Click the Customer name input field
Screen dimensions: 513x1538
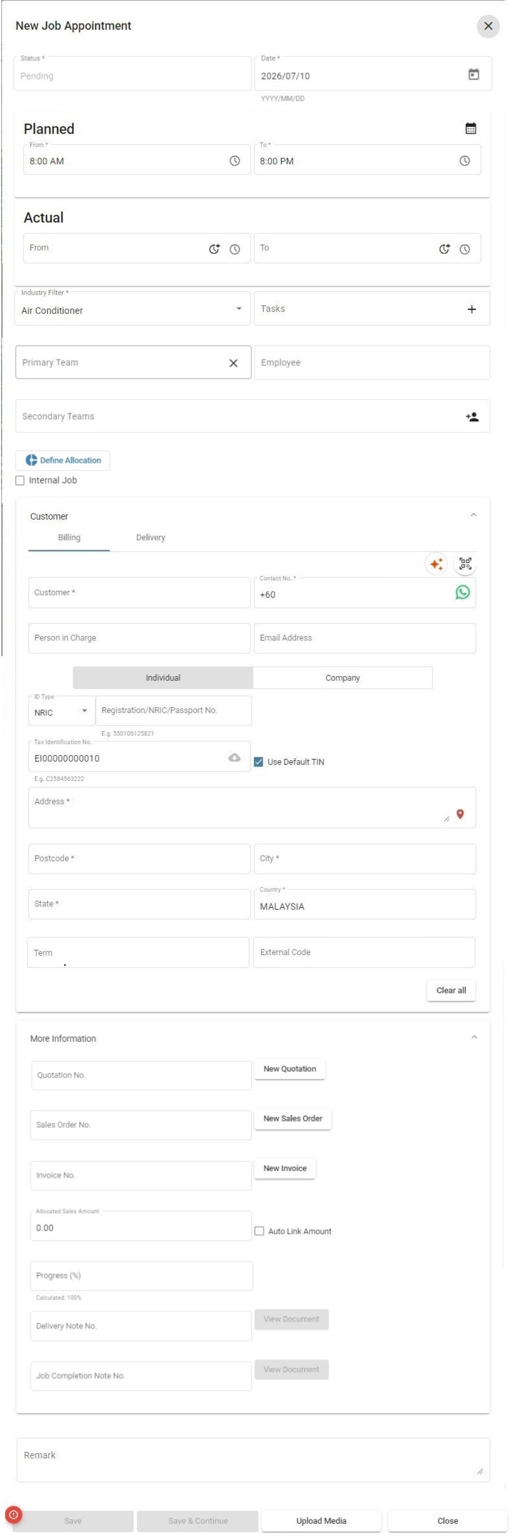pos(140,593)
